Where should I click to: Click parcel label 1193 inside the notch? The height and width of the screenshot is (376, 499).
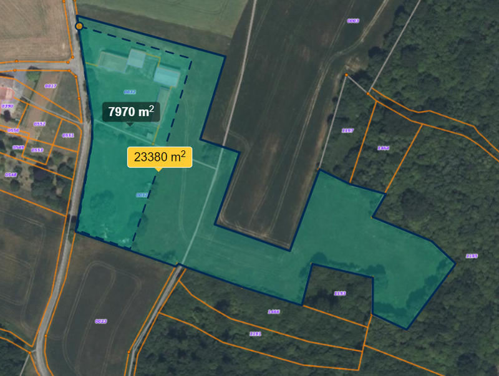click(340, 293)
